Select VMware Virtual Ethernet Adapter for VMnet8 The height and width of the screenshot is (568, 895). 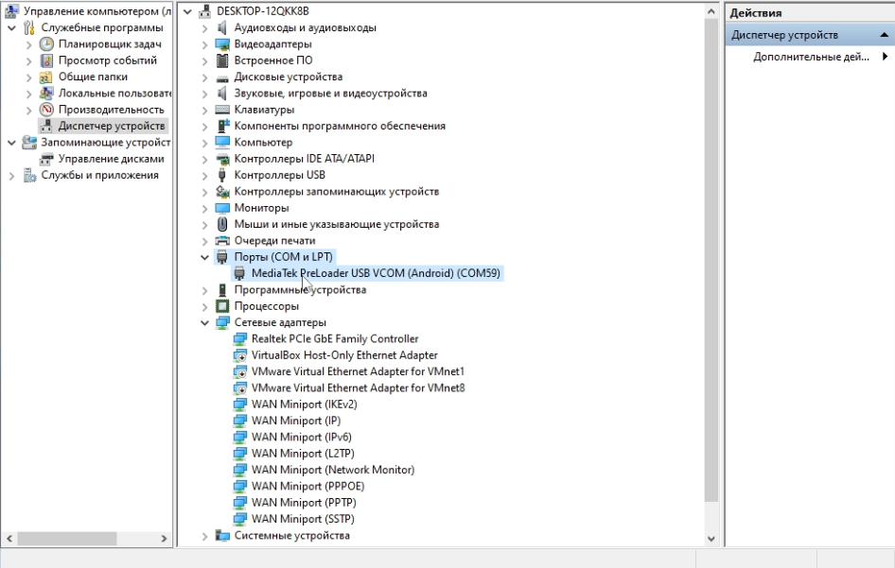point(358,388)
